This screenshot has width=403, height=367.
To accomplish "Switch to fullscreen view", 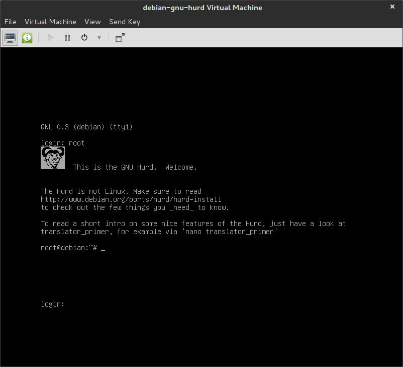I will pyautogui.click(x=120, y=38).
